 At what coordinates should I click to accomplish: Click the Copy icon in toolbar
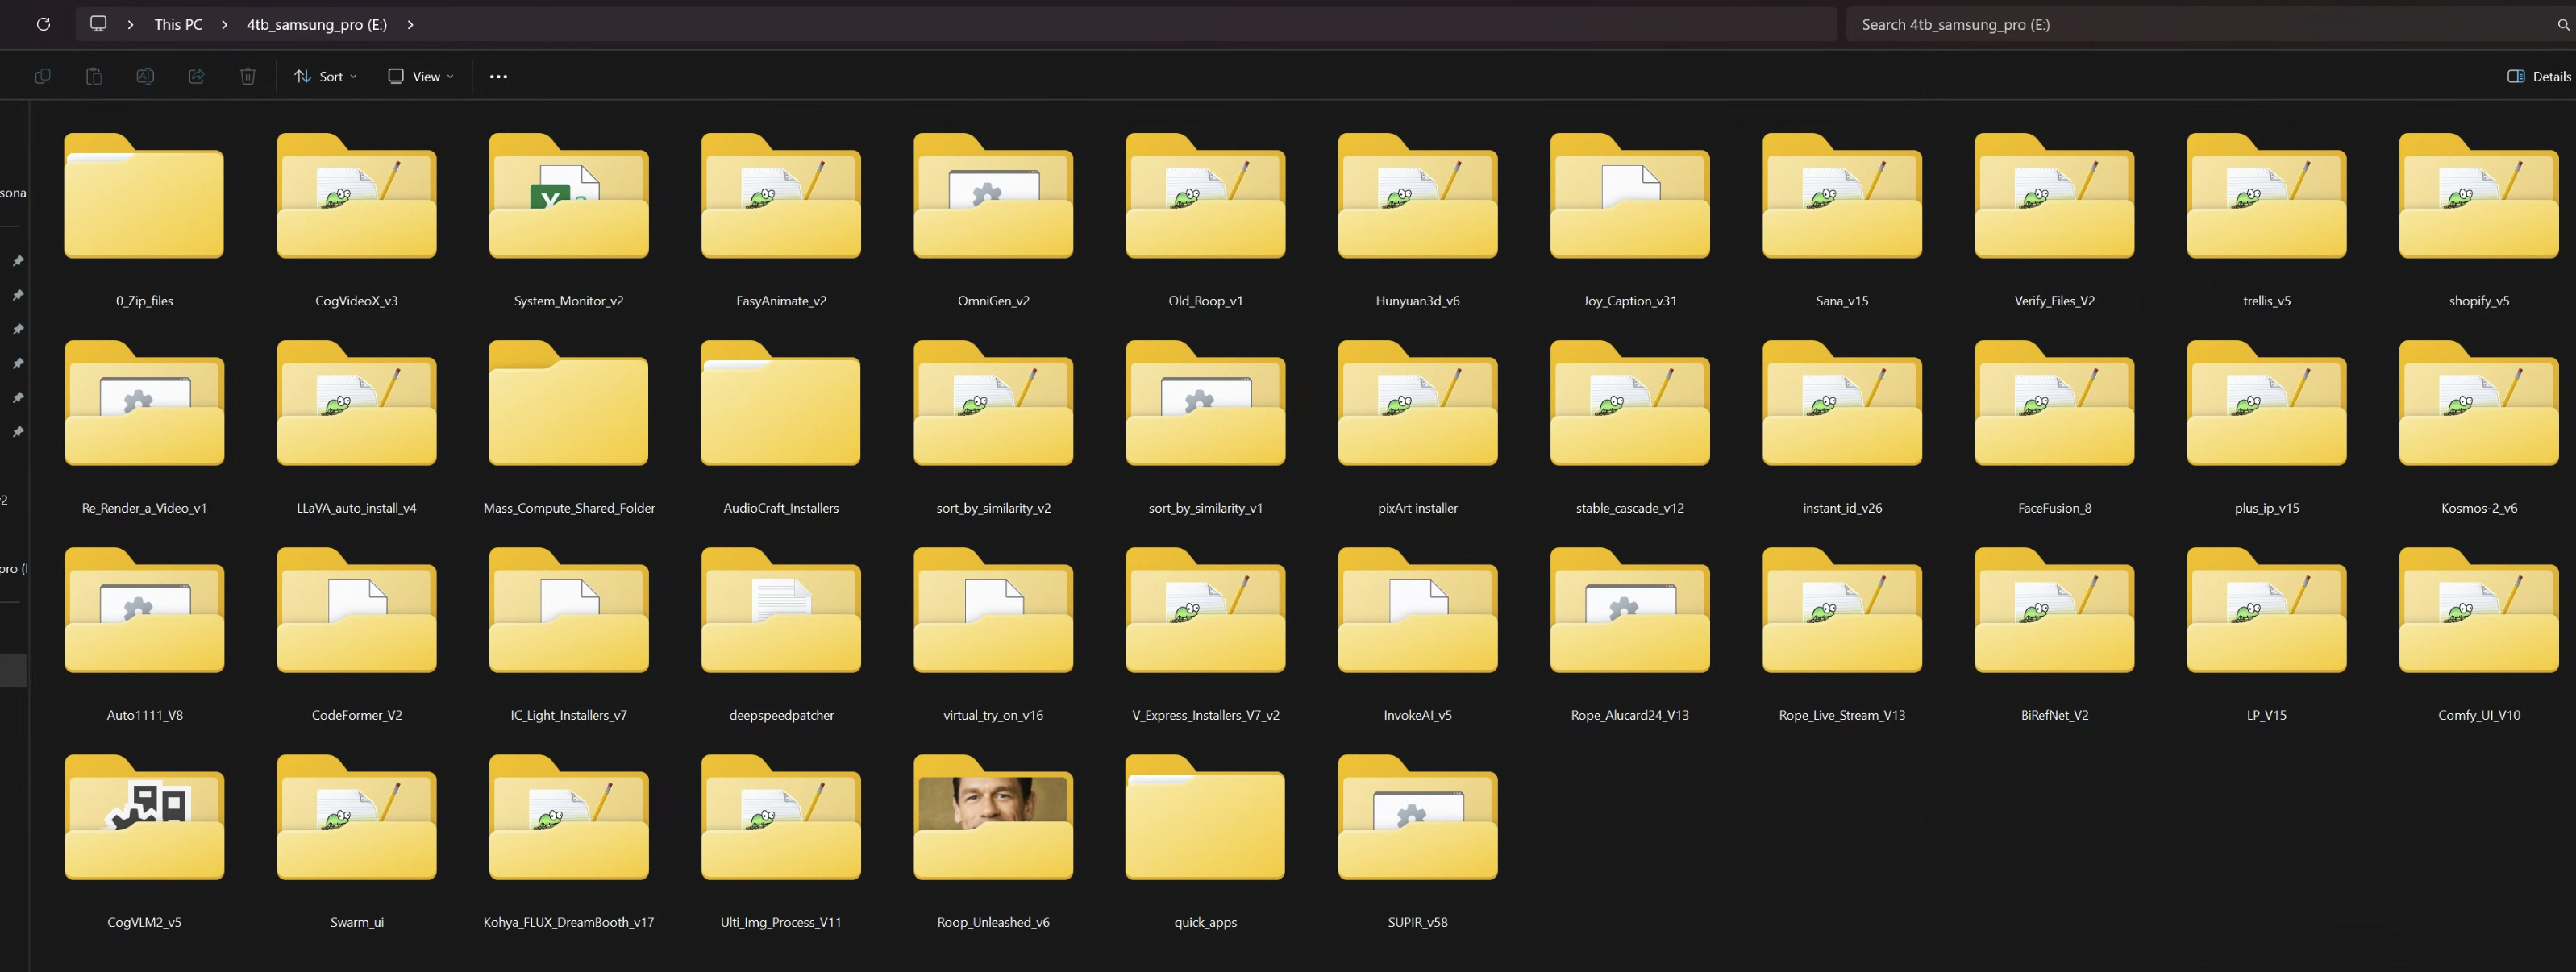coord(42,76)
